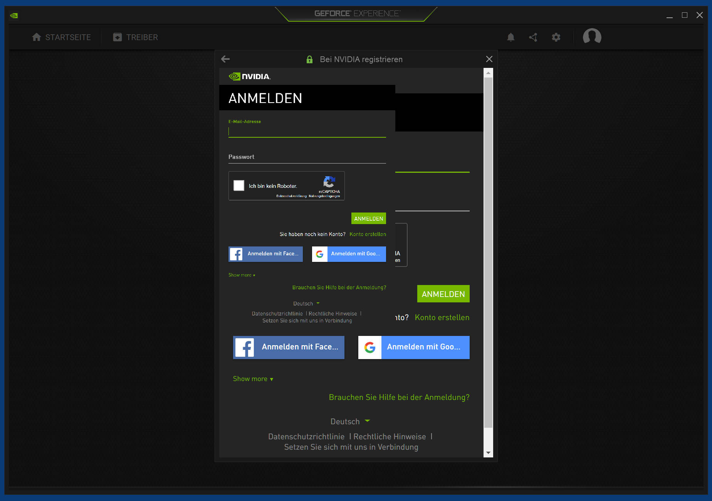Close the 'Bei NVIDIA registrieren' dialog

pyautogui.click(x=489, y=59)
